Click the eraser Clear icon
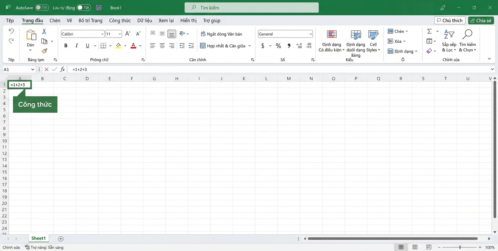498x251 pixels. [x=429, y=51]
